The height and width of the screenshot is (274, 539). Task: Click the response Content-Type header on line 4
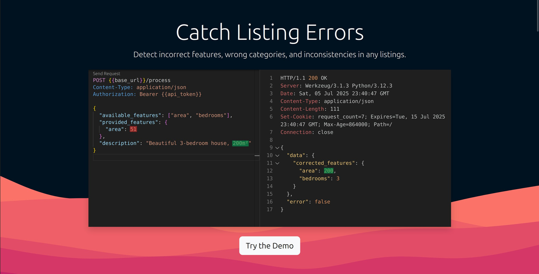[327, 101]
